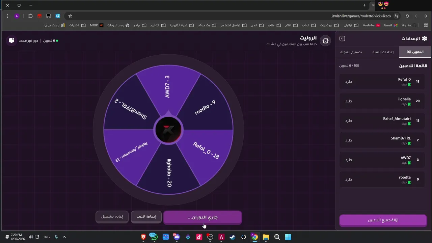Open a new browser tab with plus
Image resolution: width=432 pixels, height=243 pixels.
(364, 5)
